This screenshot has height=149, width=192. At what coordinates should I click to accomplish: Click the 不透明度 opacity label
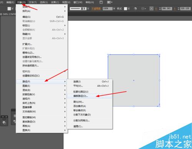coord(96,8)
